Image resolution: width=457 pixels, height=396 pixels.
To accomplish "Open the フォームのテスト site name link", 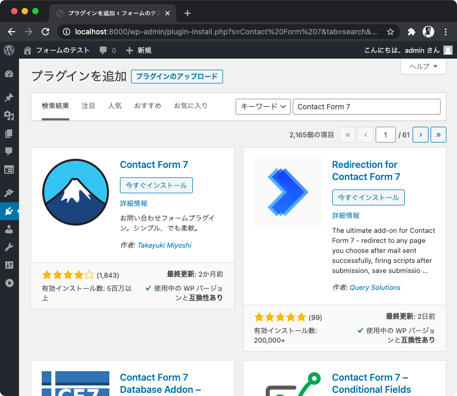I will (63, 50).
